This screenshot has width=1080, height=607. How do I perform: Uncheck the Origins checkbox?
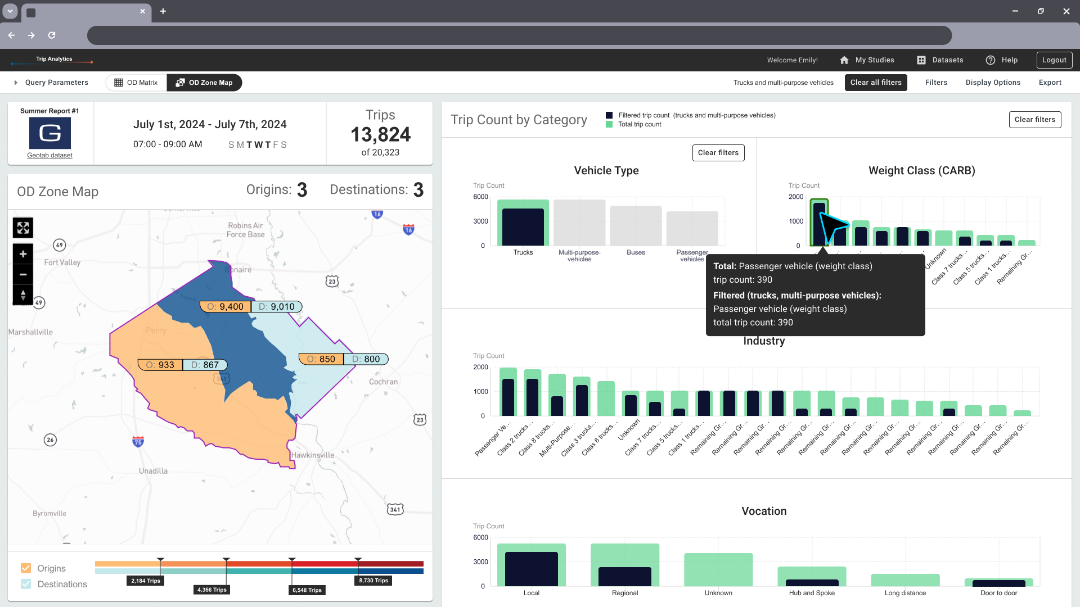pos(26,568)
